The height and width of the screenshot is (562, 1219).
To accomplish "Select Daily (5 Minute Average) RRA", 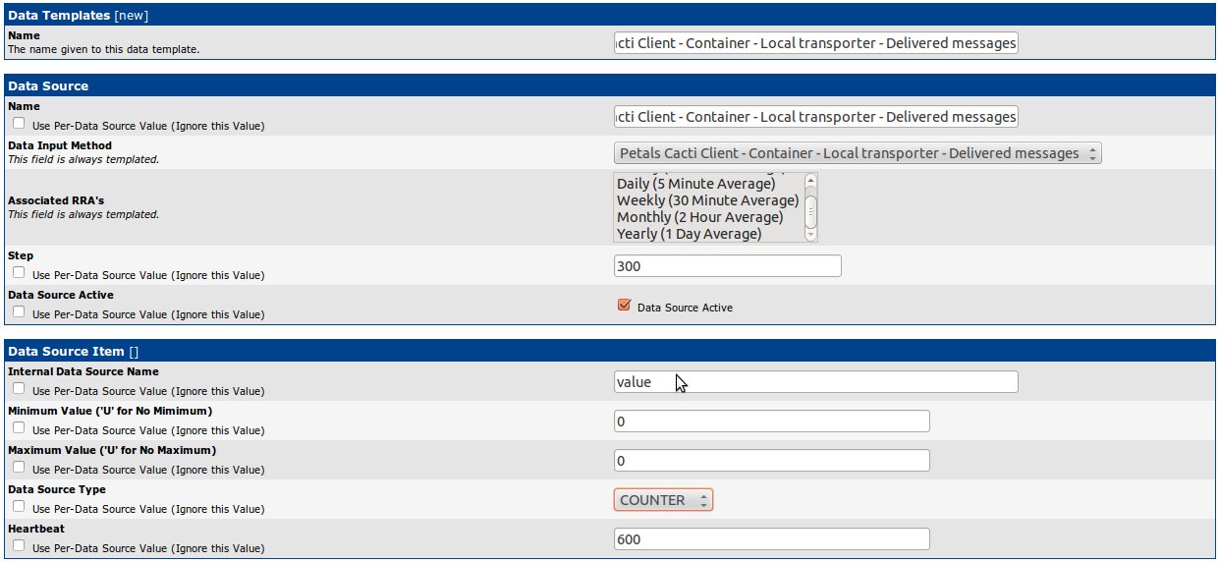I will (695, 184).
